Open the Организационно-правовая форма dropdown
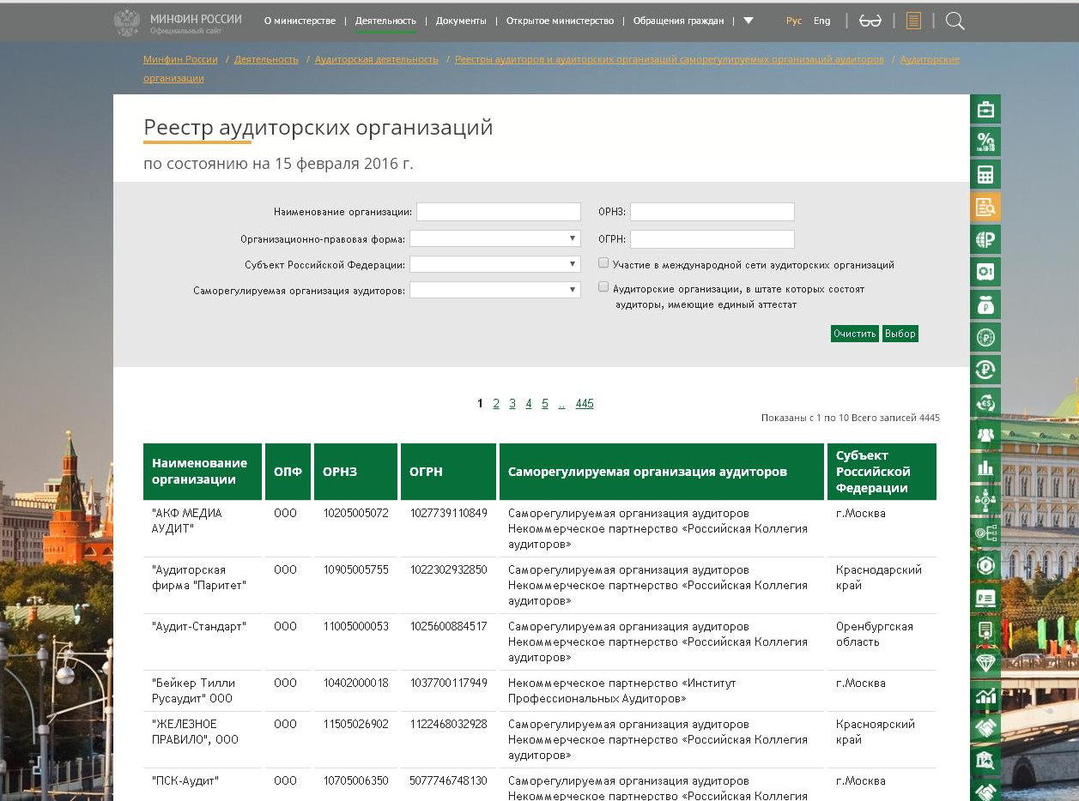Image resolution: width=1079 pixels, height=801 pixels. [x=495, y=238]
